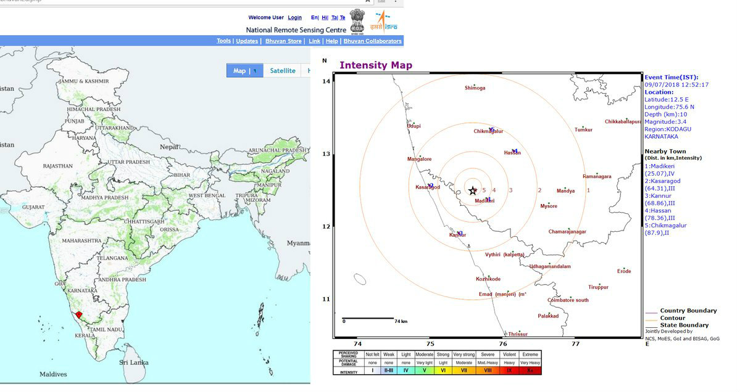Open Bhuvan Collaborators link
Viewport: 740px width, 392px height.
(372, 41)
